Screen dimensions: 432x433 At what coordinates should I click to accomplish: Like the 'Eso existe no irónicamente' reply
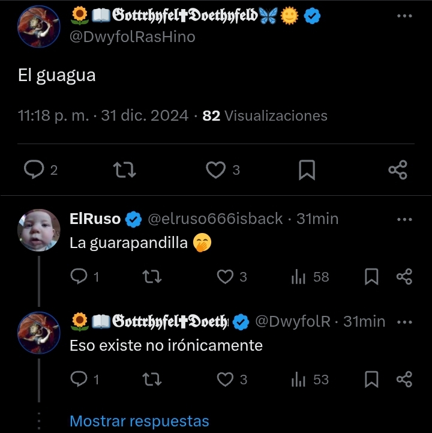232,379
